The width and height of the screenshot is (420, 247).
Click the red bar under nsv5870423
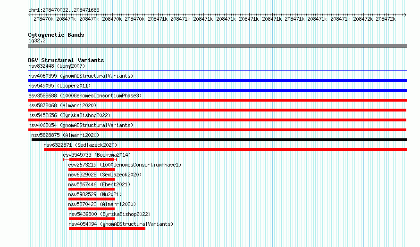(x=92, y=209)
